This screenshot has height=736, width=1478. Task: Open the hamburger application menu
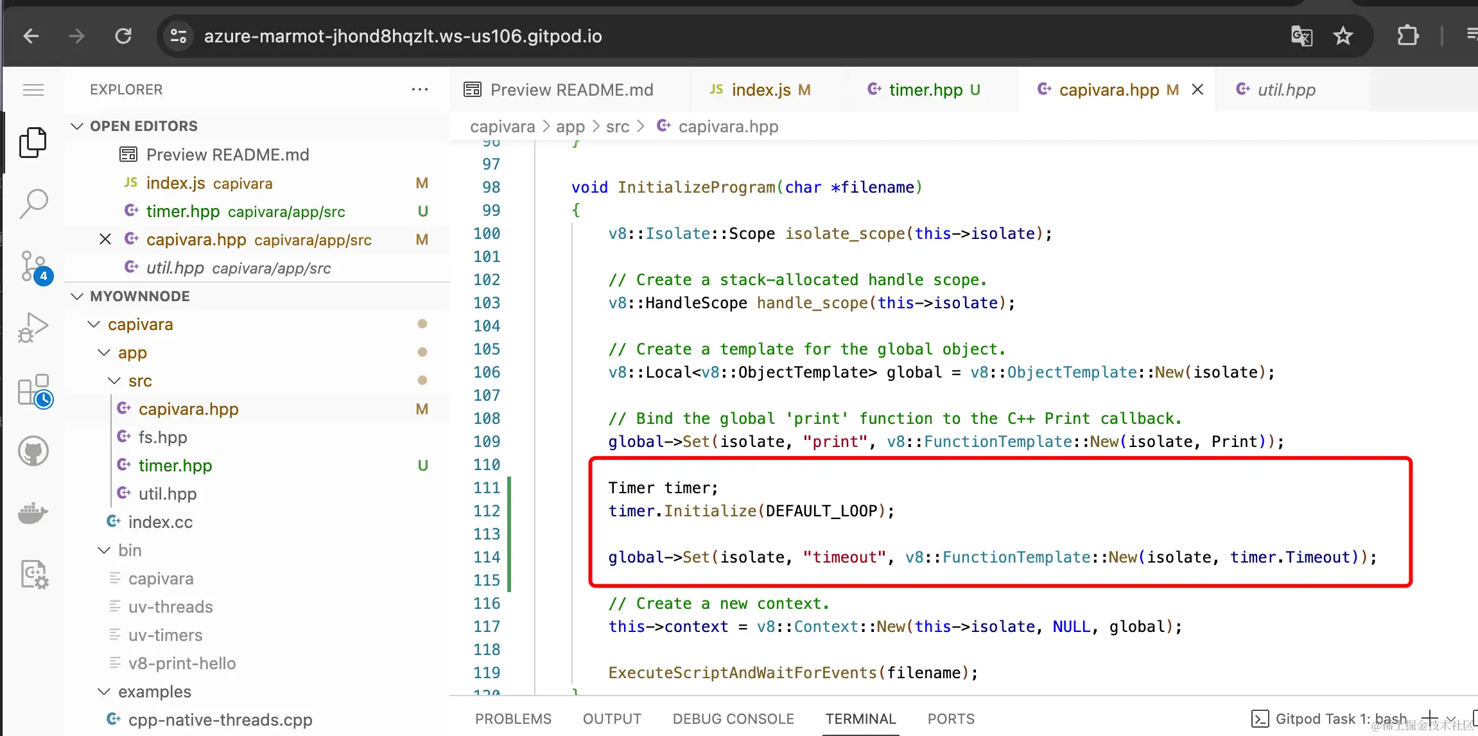tap(33, 90)
